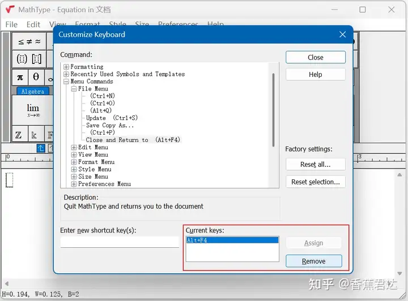Image resolution: width=408 pixels, height=301 pixels.
Task: Insert the pi symbol
Action: (20, 77)
